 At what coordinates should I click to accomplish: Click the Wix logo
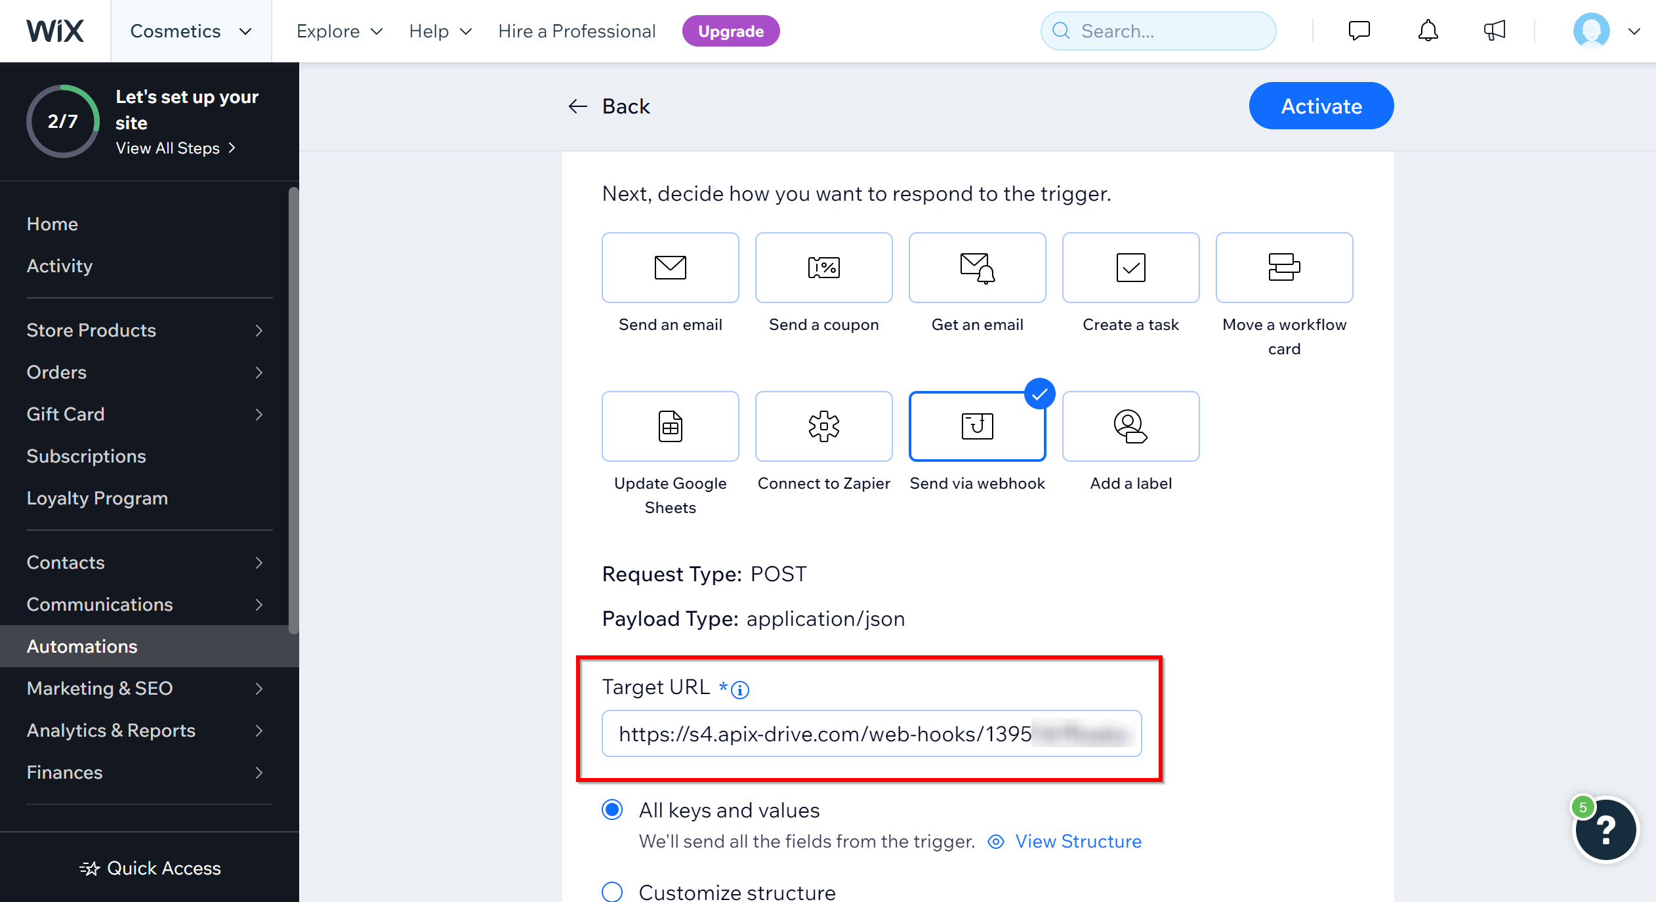[x=55, y=31]
